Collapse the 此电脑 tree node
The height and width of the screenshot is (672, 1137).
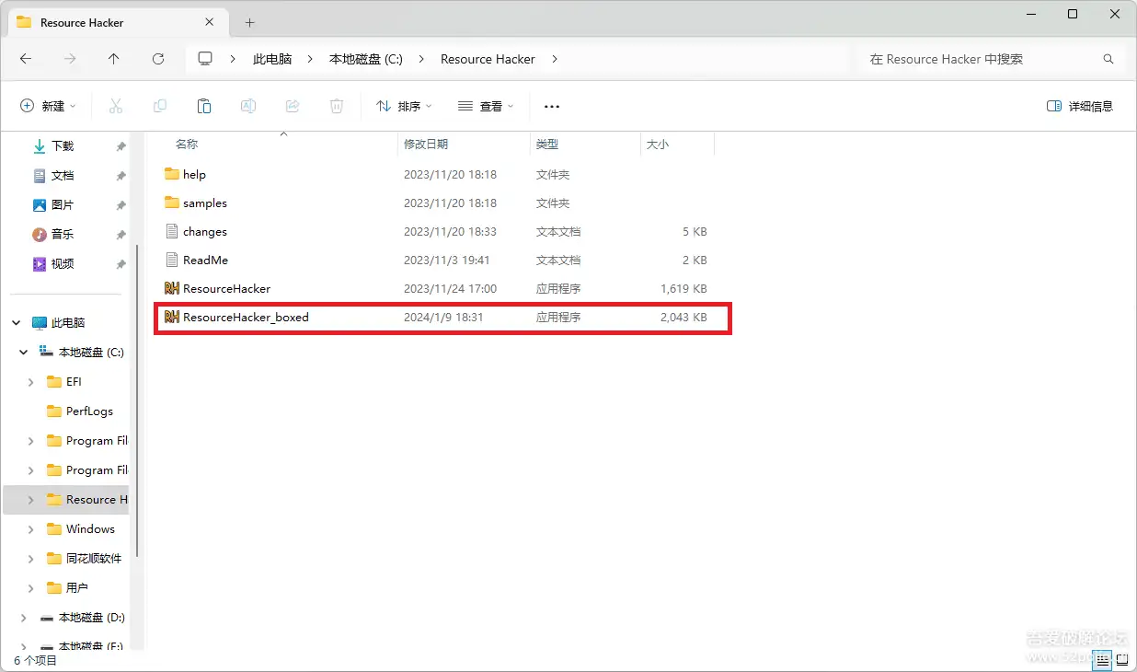17,323
